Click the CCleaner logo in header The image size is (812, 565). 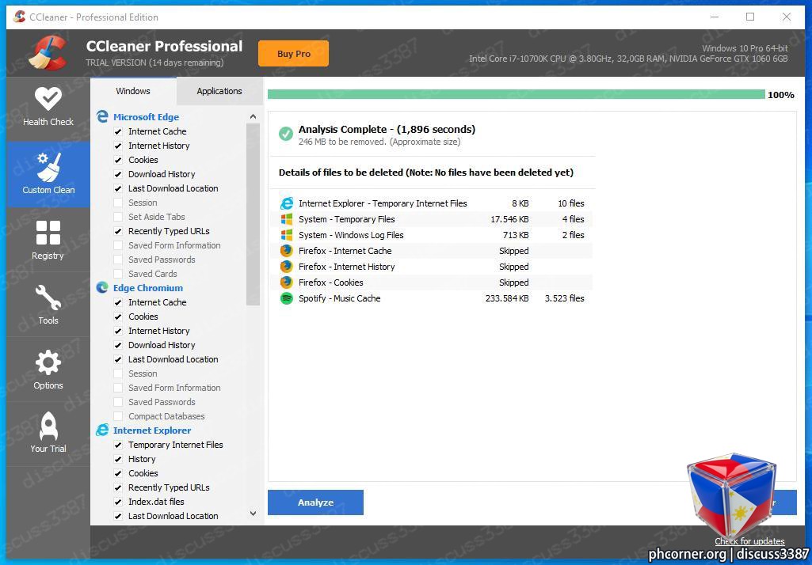coord(48,52)
